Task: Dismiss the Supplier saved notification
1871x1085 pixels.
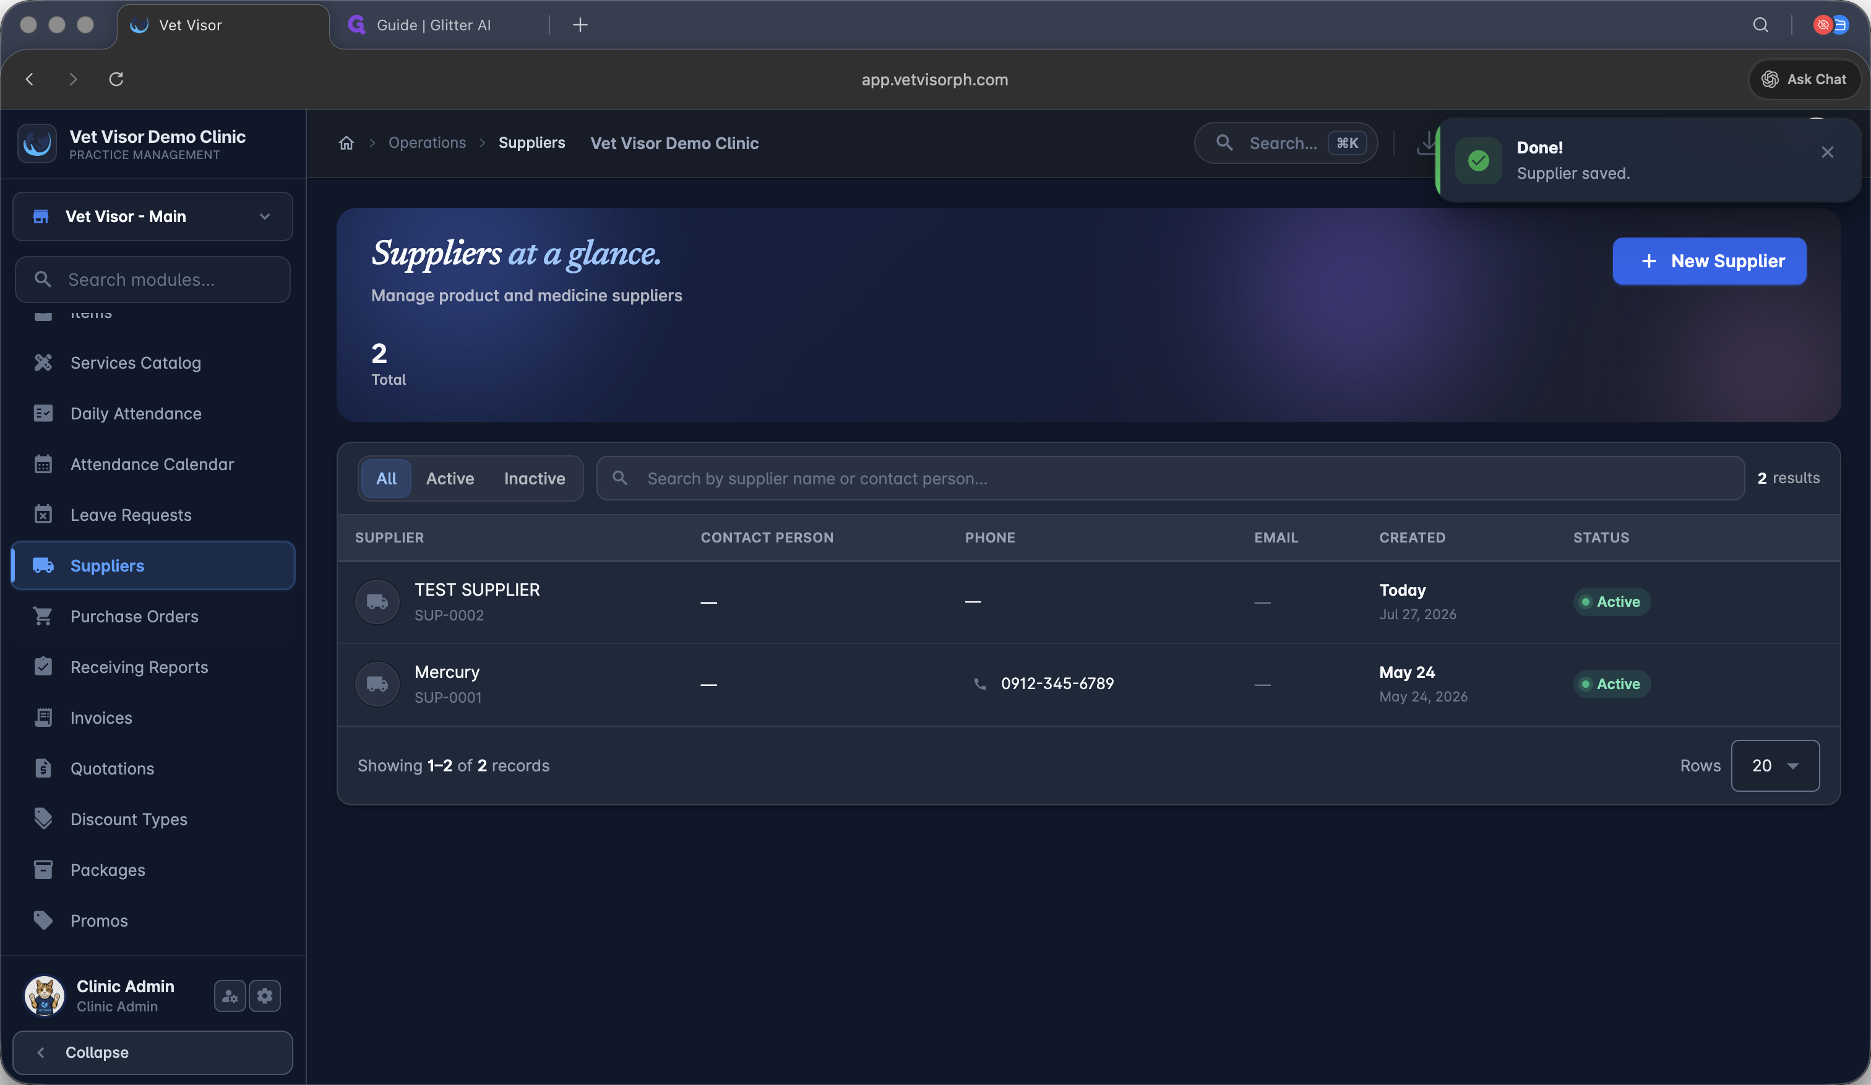Action: [1827, 152]
